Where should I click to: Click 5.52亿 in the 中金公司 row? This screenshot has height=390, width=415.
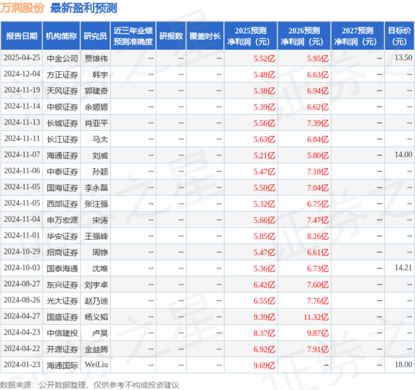[x=264, y=58]
